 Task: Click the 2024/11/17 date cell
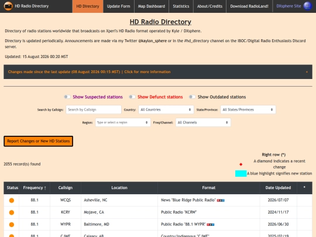[278, 212]
